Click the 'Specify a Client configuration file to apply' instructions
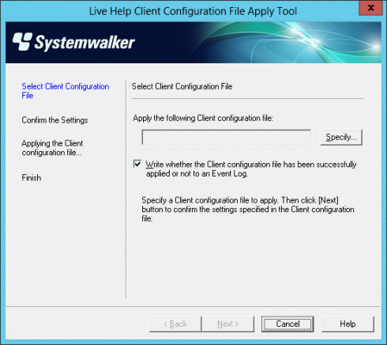387x345 pixels. pos(248,210)
